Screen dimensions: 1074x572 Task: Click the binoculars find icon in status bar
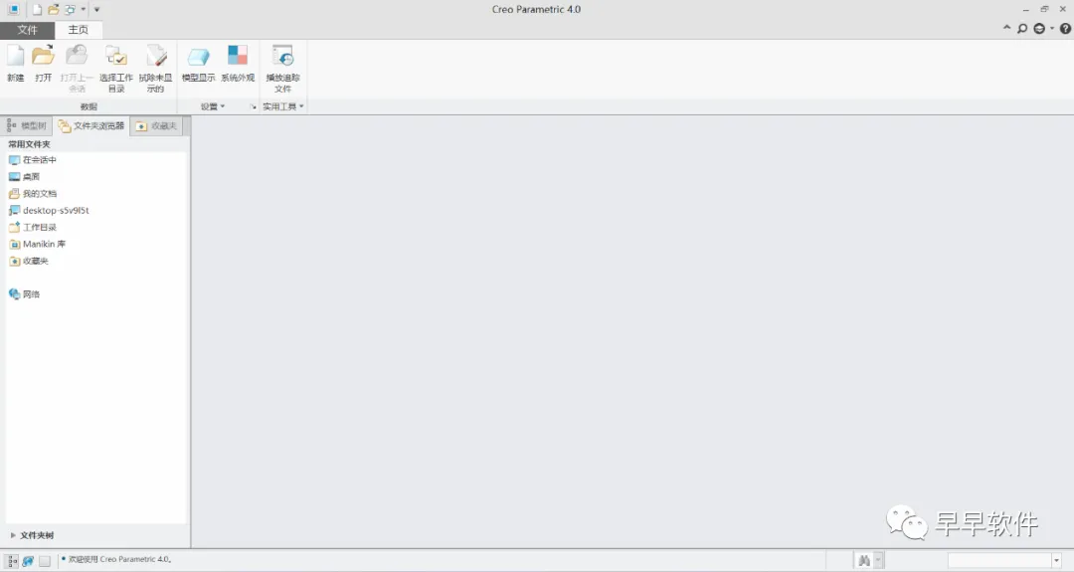pyautogui.click(x=864, y=561)
